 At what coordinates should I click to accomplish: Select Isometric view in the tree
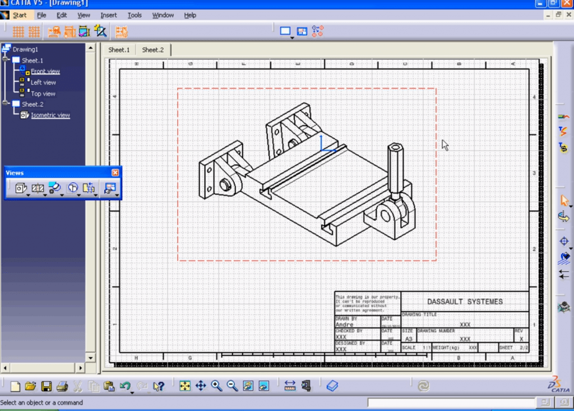click(50, 115)
